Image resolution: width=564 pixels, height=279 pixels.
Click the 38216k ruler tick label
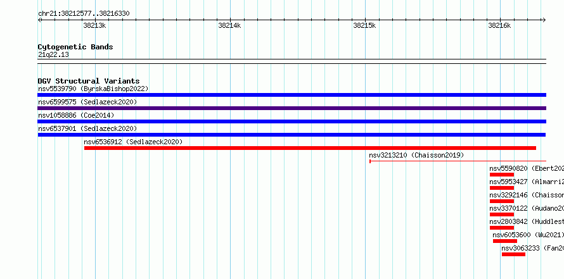pyautogui.click(x=499, y=25)
